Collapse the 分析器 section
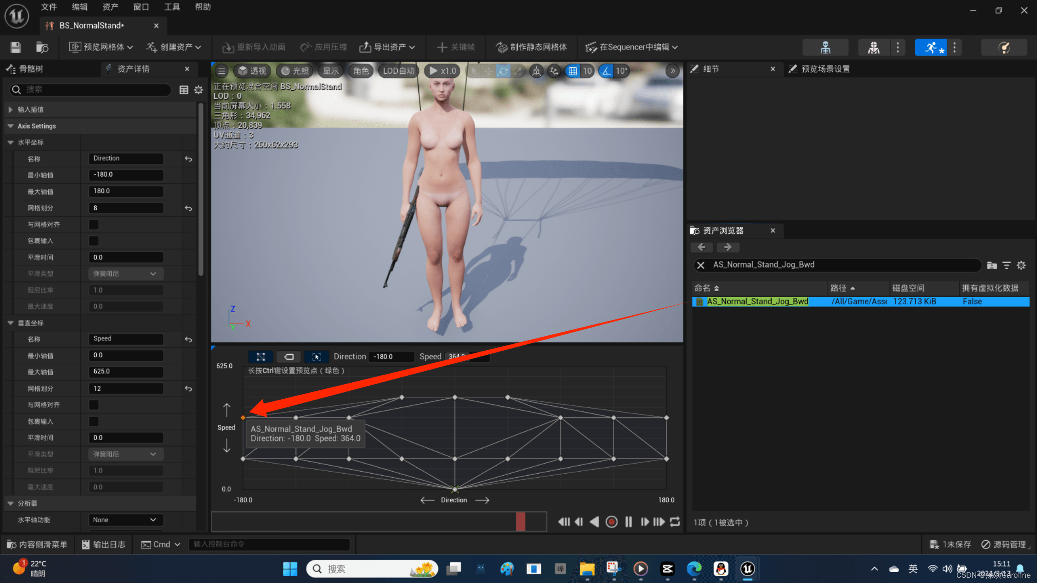 click(x=11, y=503)
